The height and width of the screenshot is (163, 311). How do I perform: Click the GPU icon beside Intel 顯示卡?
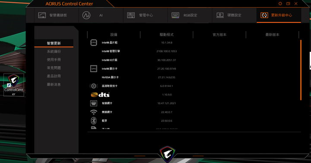click(x=94, y=69)
